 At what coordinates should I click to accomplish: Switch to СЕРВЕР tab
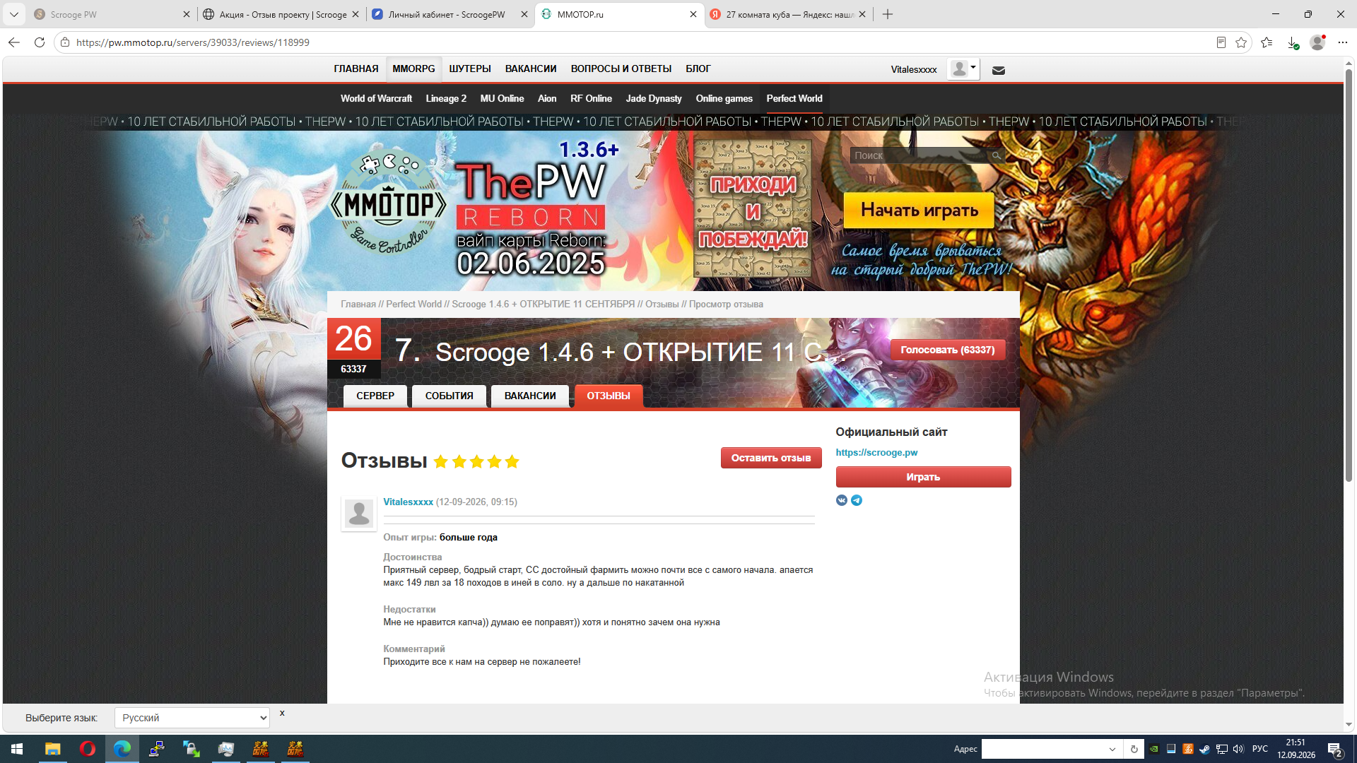(375, 396)
